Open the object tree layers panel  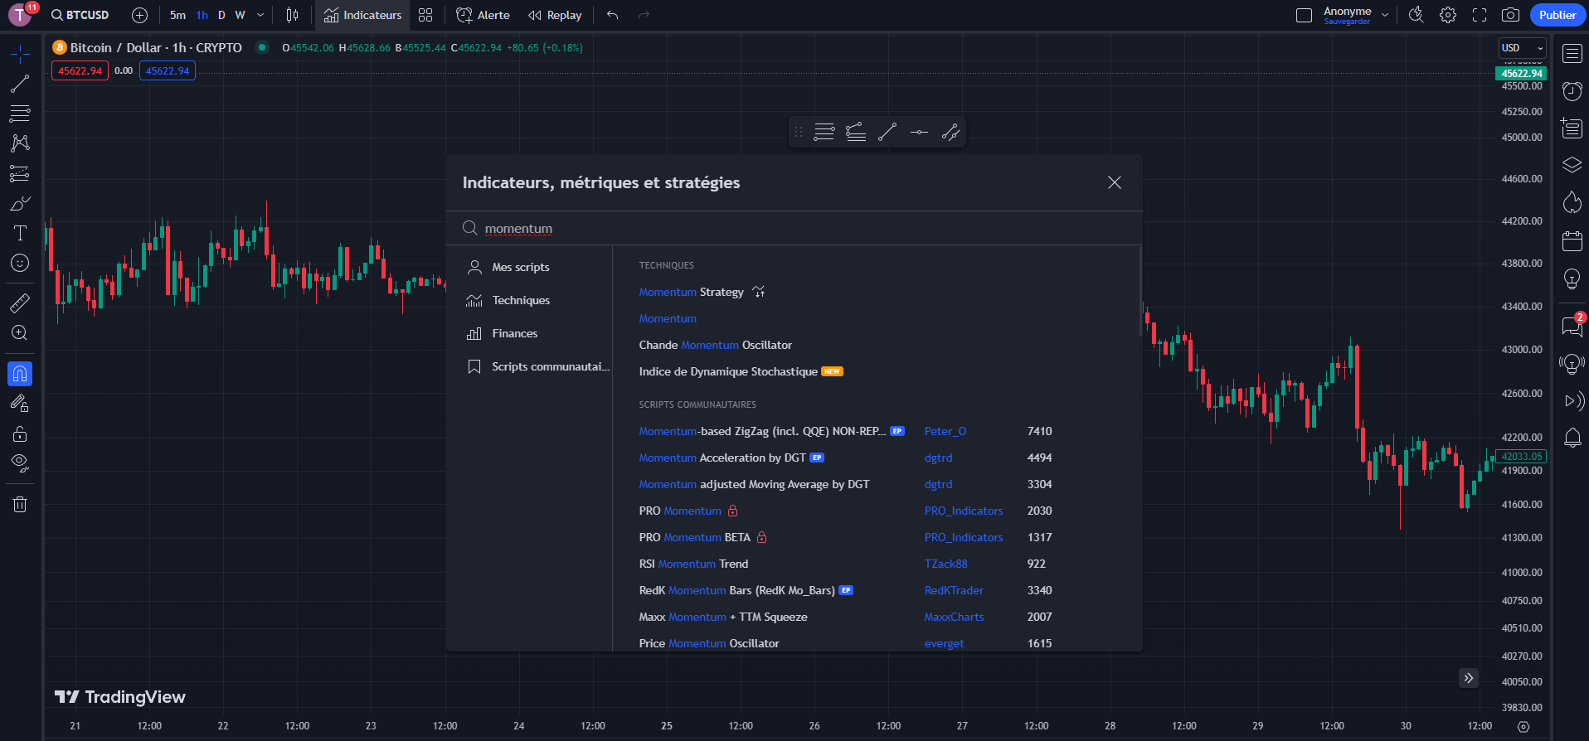click(1572, 165)
